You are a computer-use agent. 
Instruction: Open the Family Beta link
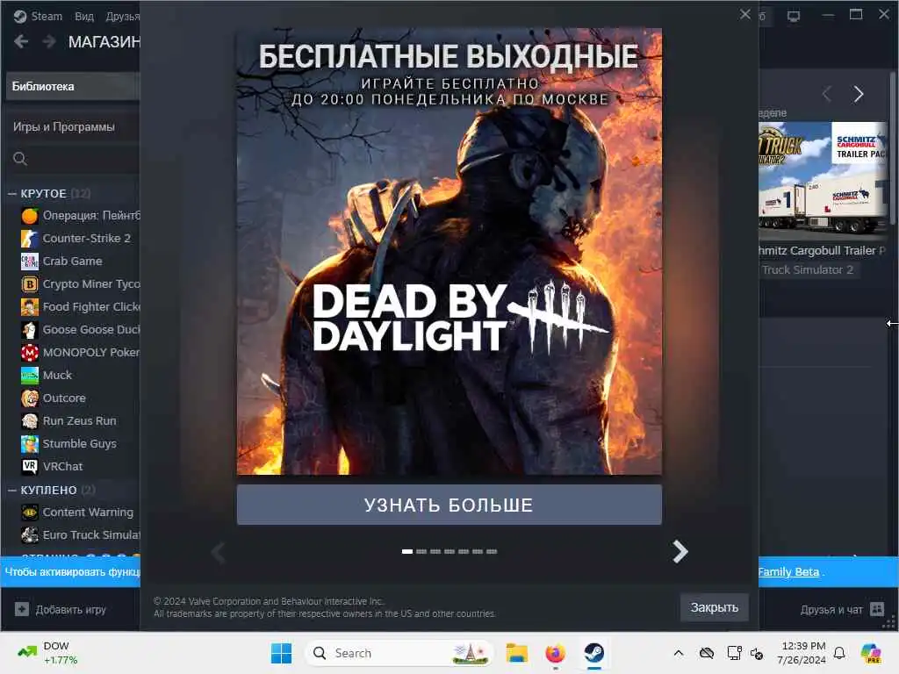click(788, 572)
